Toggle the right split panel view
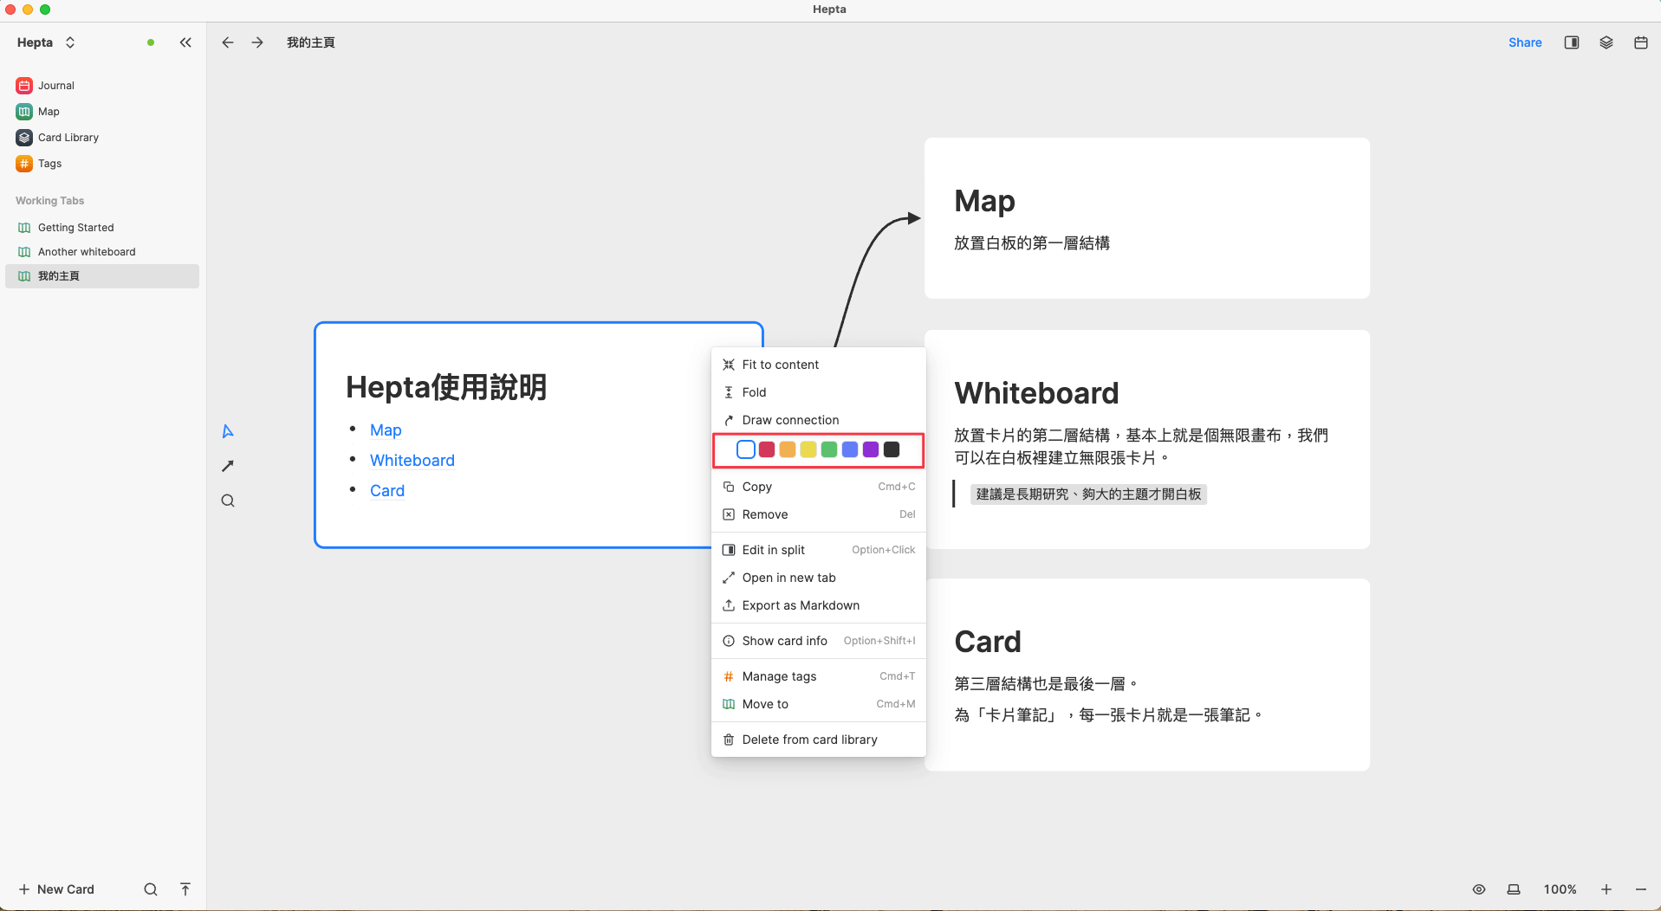Image resolution: width=1661 pixels, height=911 pixels. click(x=1571, y=42)
